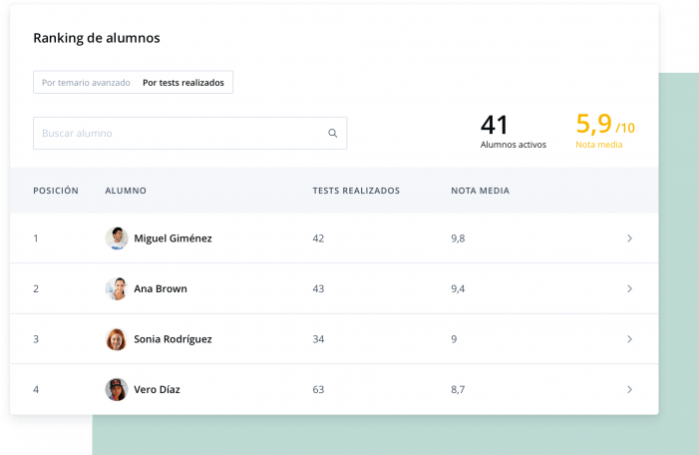Open Miguel Giménez's avatar photo
Viewport: 699px width, 455px height.
[x=117, y=238]
